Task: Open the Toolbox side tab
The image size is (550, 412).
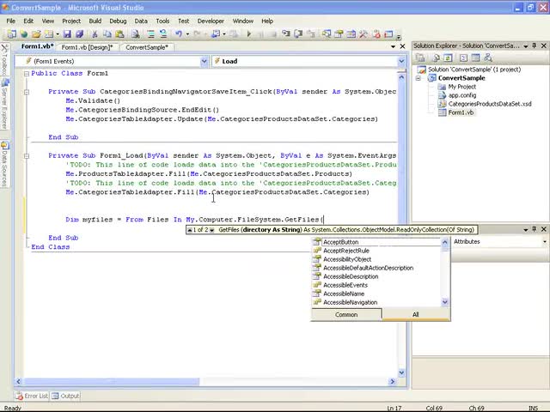Action: coord(4,59)
